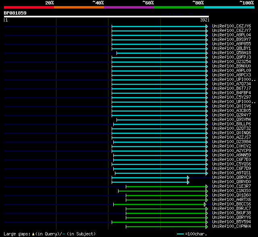Click the cyan ~100% legend segment
258x237 pixels.
click(229, 7)
